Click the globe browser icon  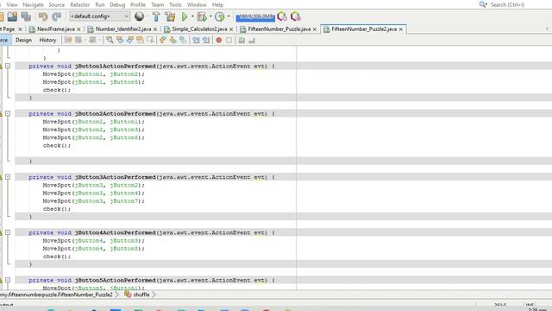coord(139,16)
